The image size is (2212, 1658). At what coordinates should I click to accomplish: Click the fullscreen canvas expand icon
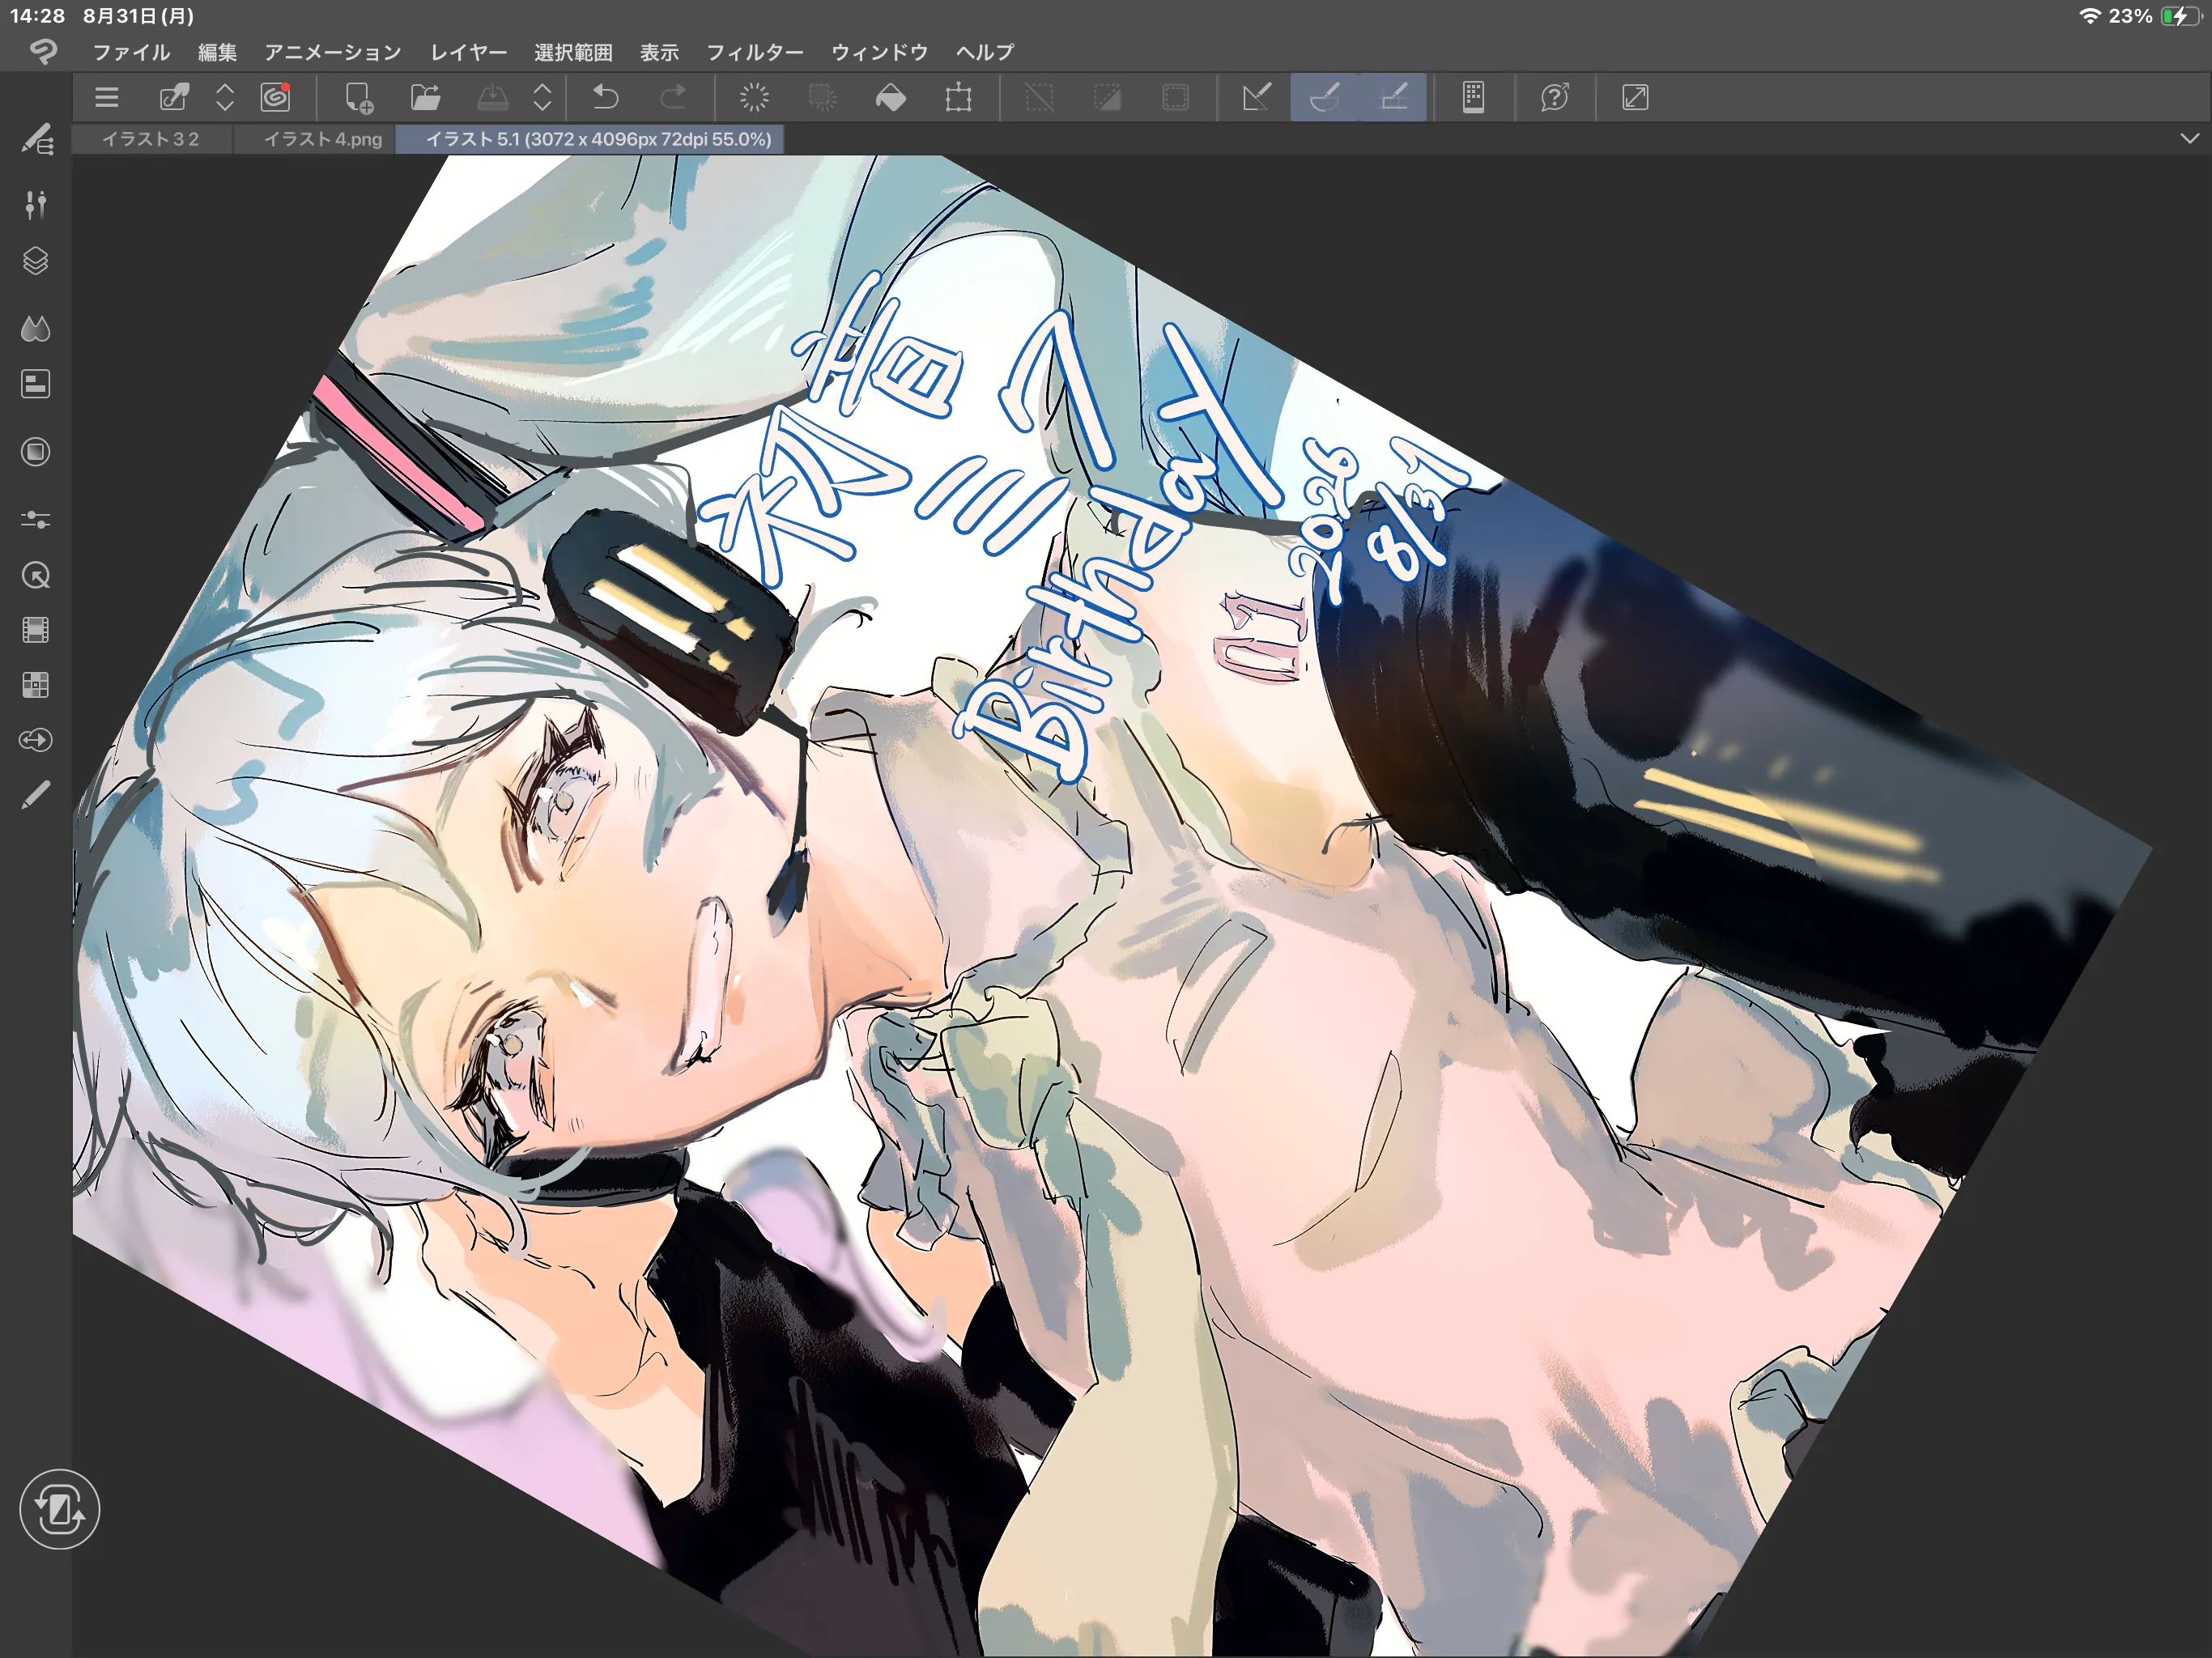point(1635,98)
